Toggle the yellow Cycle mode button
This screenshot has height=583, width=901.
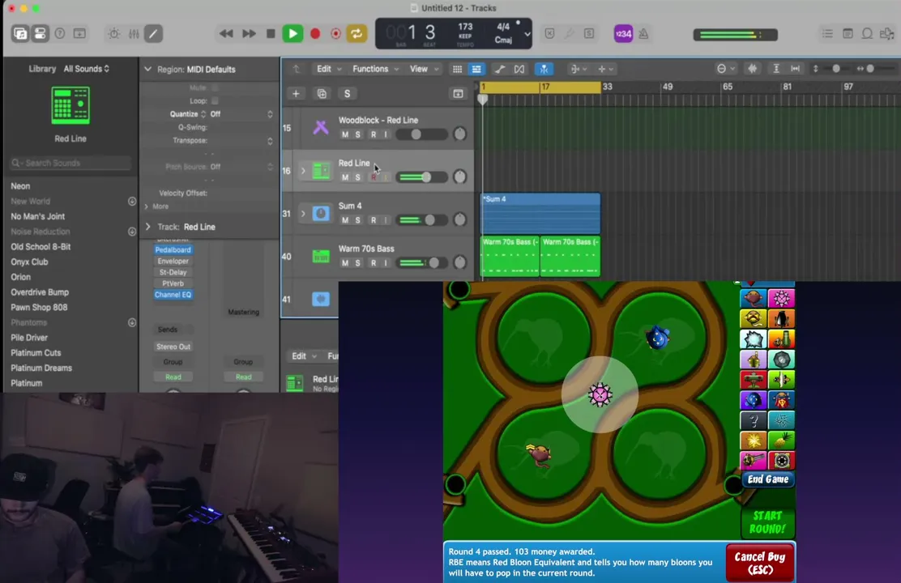pos(357,33)
